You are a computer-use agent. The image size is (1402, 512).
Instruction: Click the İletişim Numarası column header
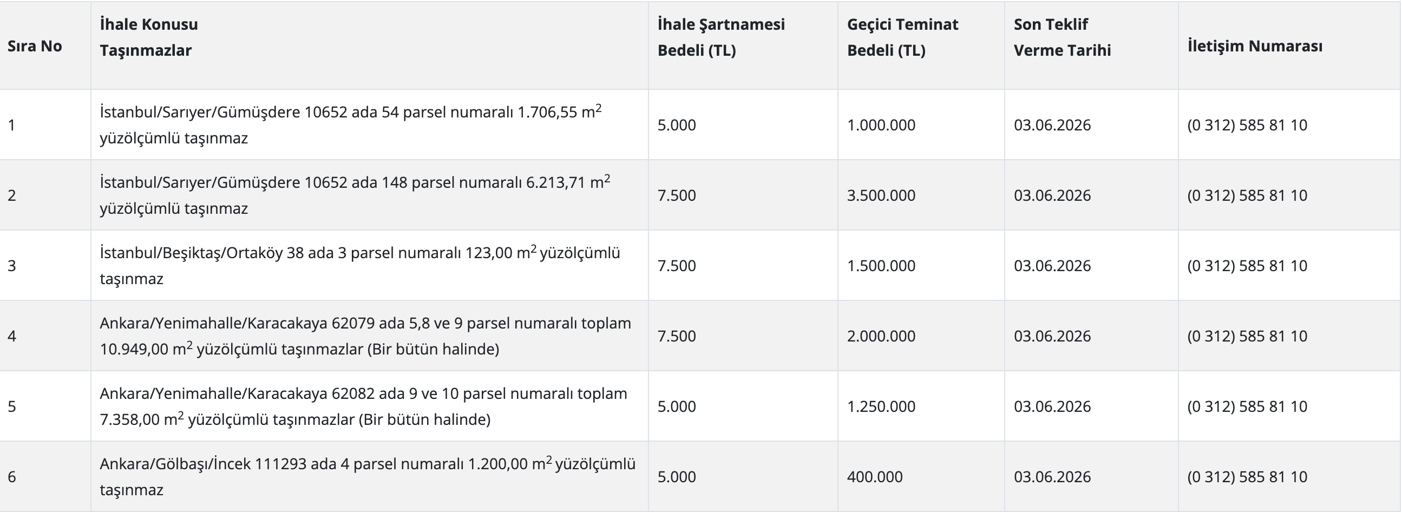click(x=1255, y=46)
